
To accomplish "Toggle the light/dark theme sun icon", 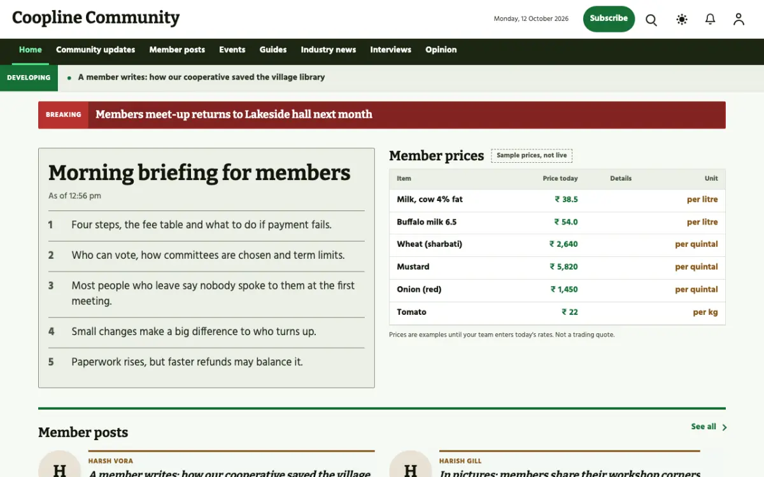I will (x=682, y=20).
